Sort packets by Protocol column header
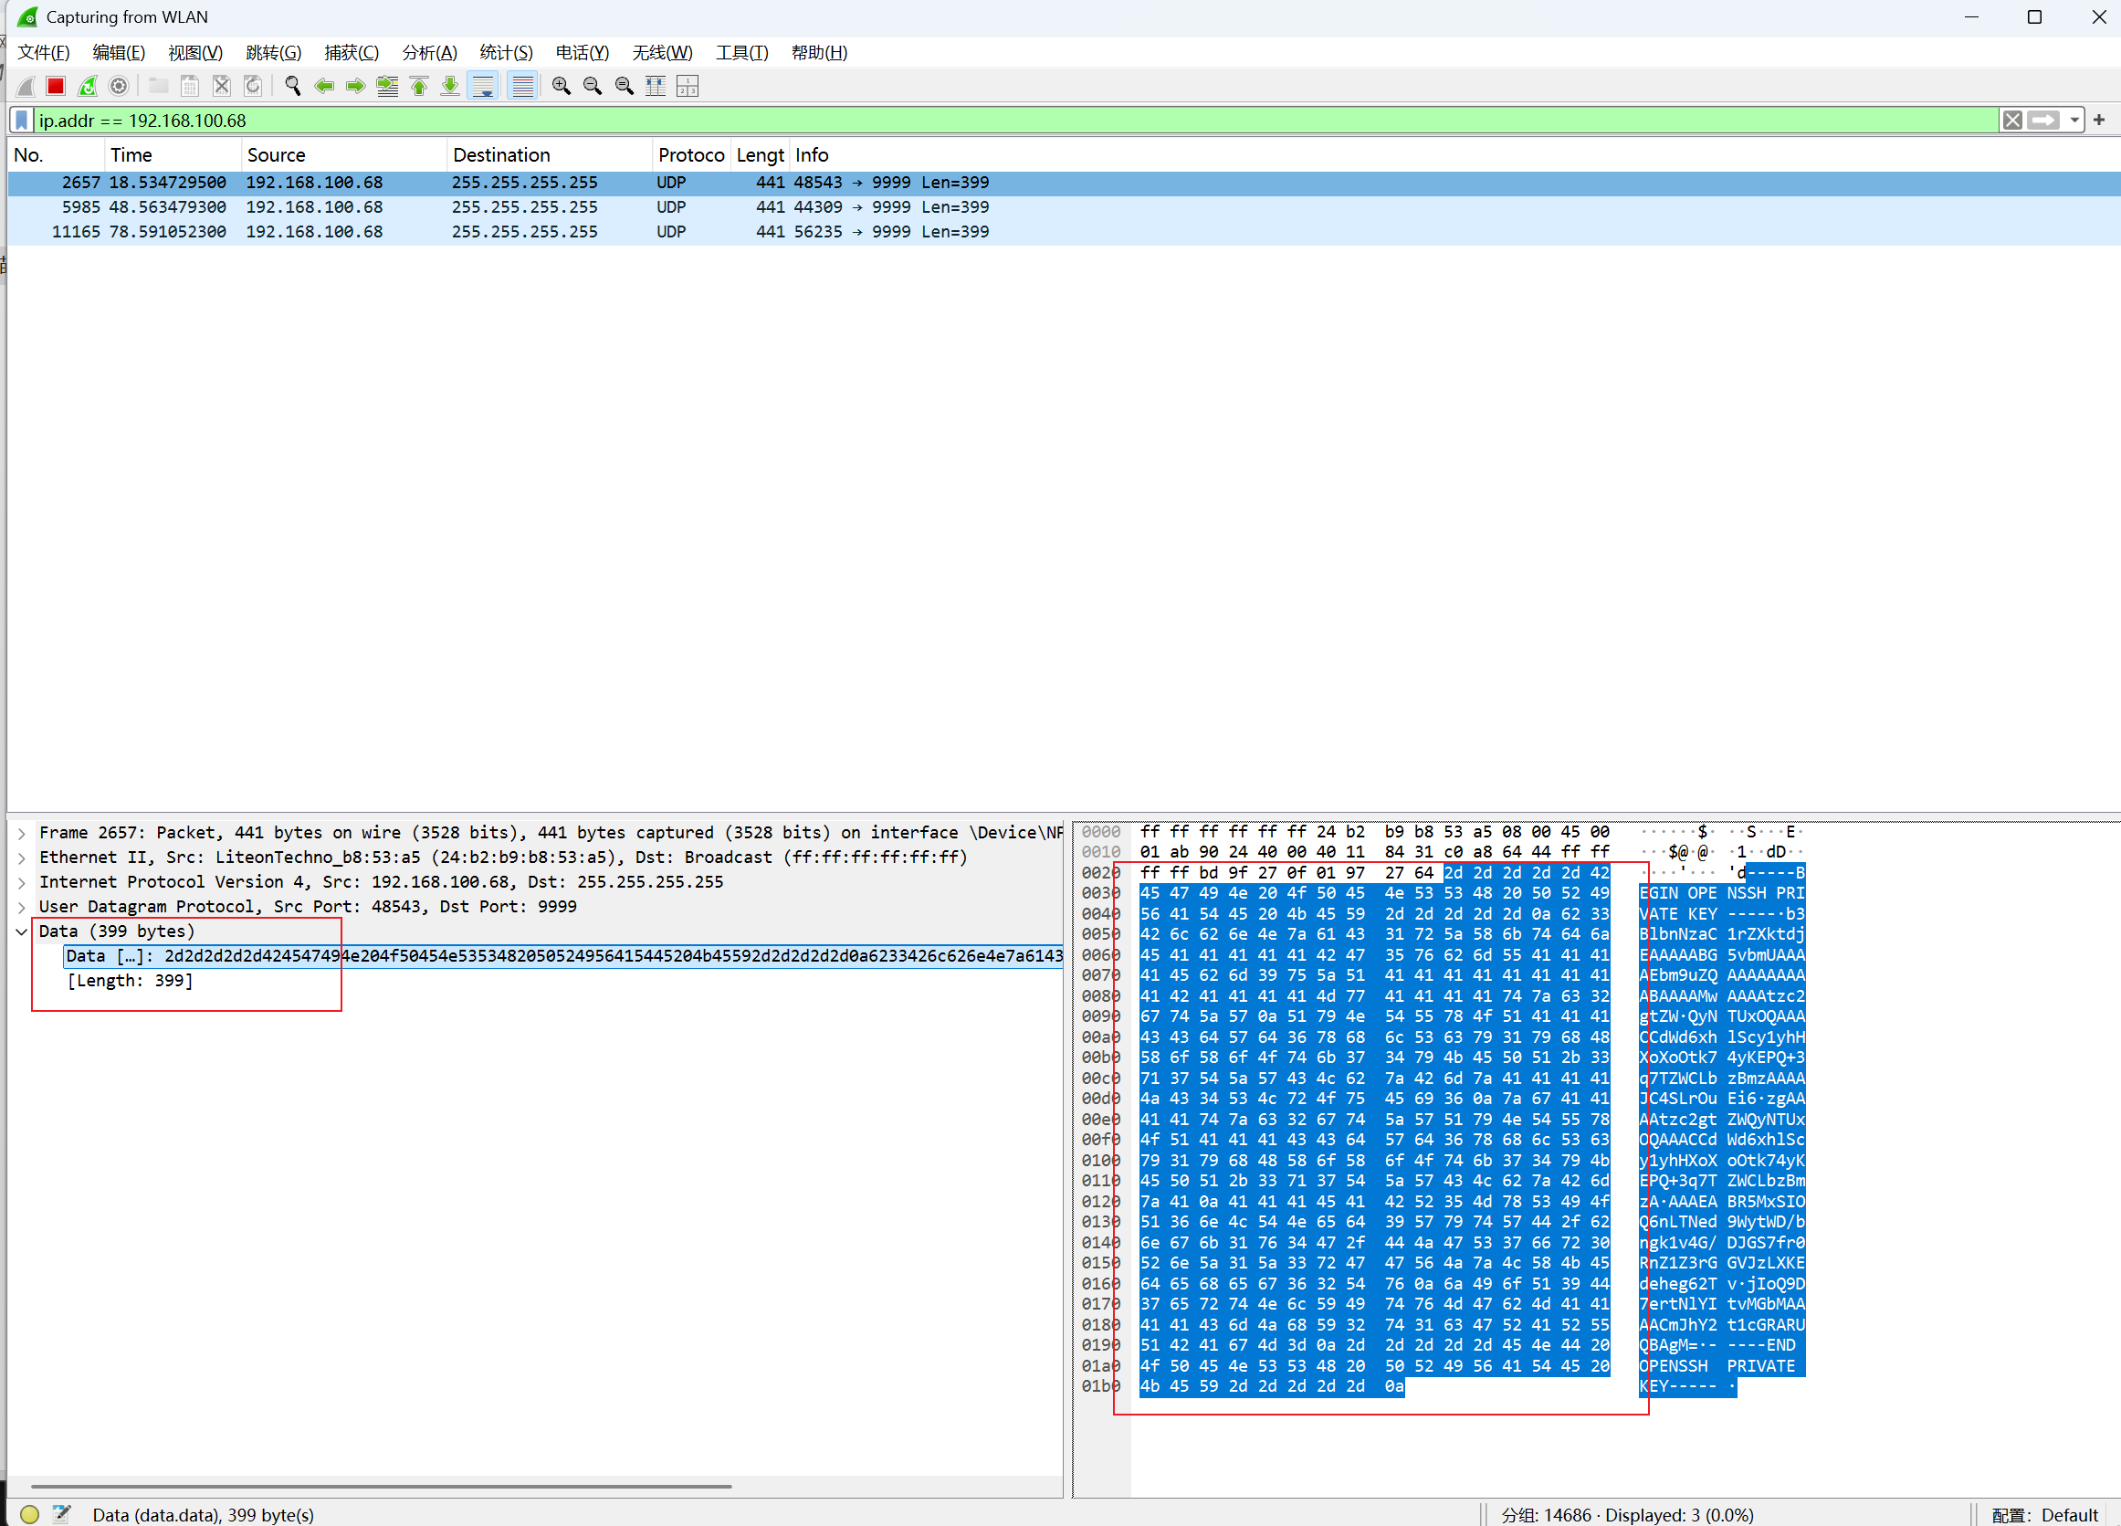Viewport: 2121px width, 1526px height. tap(691, 155)
